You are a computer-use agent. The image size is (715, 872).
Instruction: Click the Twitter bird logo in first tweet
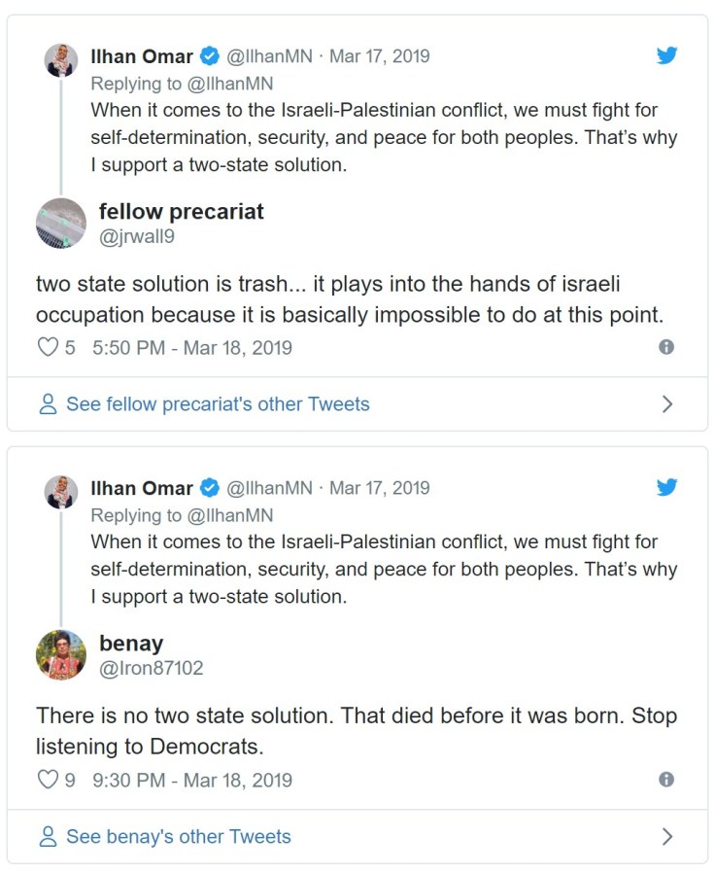(x=666, y=55)
